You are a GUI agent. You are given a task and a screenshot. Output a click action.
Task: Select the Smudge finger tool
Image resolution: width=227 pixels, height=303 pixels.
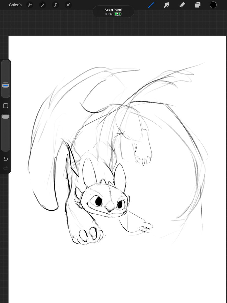[x=167, y=5]
